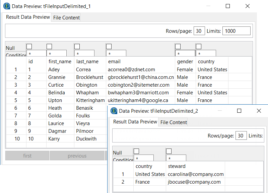Click the Talend icon in tFileInputDelimited_1 title bar
This screenshot has height=193, width=268.
coord(6,6)
